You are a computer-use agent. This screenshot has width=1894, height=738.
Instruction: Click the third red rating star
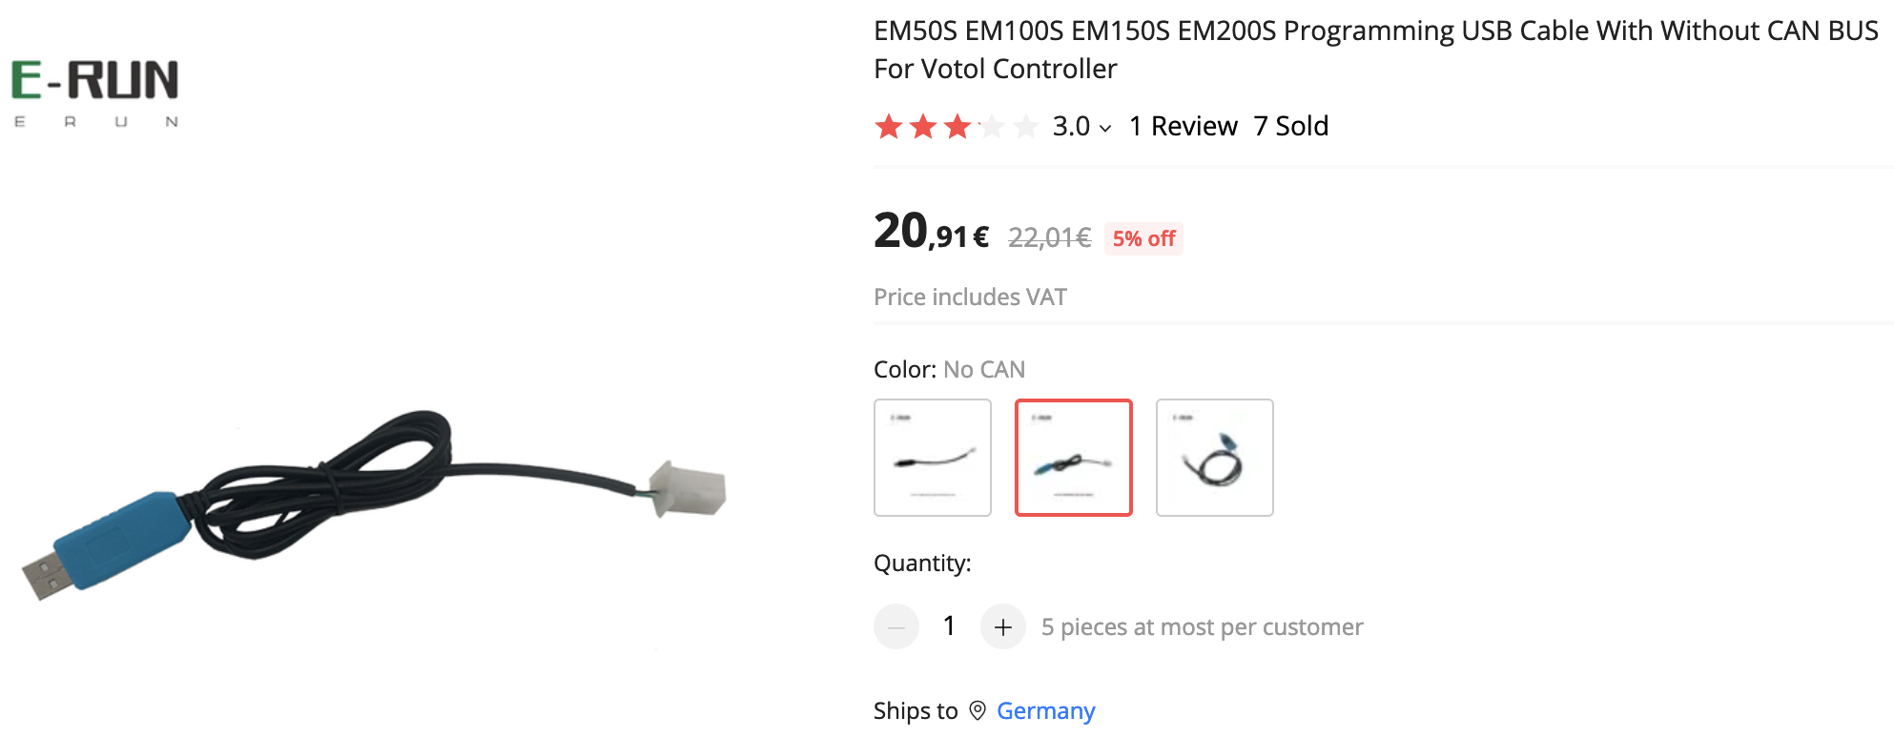[x=957, y=126]
